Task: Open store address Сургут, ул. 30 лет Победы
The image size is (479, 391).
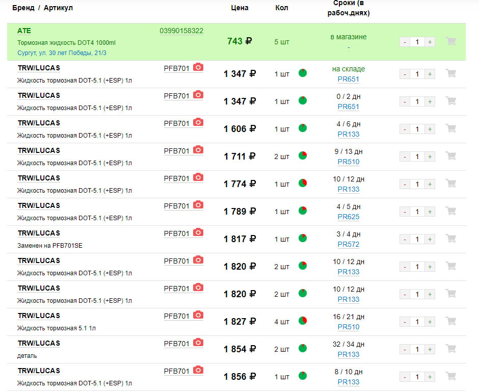Action: click(62, 53)
